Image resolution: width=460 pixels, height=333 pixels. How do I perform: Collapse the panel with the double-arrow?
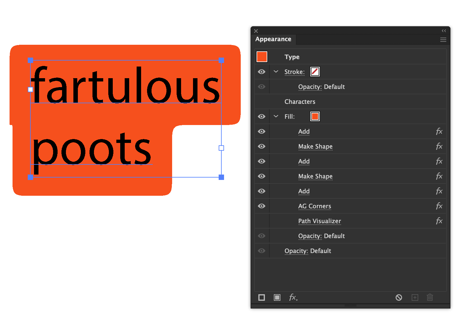pyautogui.click(x=444, y=31)
